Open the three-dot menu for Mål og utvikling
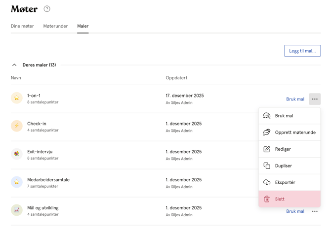This screenshot has height=232, width=331. (x=315, y=211)
